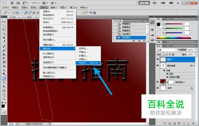
Task: Select the Zoom tool in toolbox
Action: (x=4, y=99)
